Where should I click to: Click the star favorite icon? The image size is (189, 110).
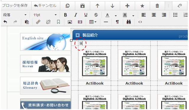(x=142, y=6)
